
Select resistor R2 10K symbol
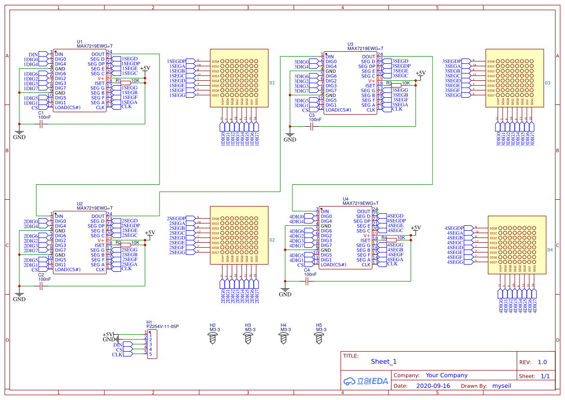[125, 245]
